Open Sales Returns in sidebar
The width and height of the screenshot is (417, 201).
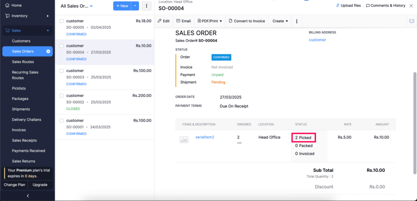tap(23, 161)
